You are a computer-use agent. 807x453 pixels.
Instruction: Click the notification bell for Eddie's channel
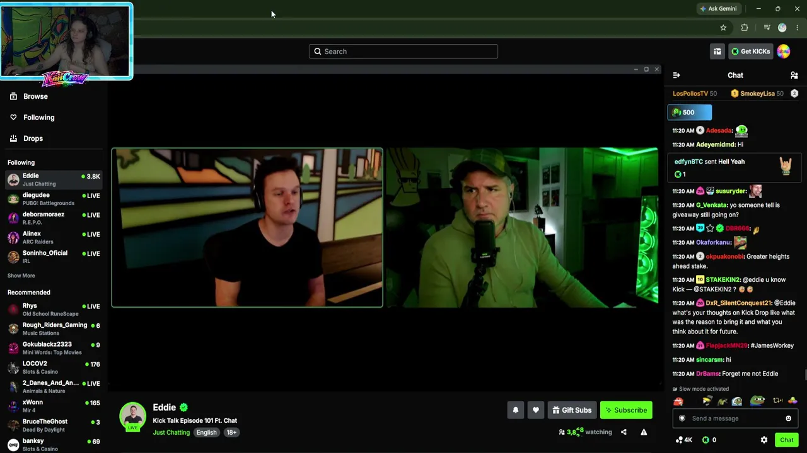click(516, 410)
